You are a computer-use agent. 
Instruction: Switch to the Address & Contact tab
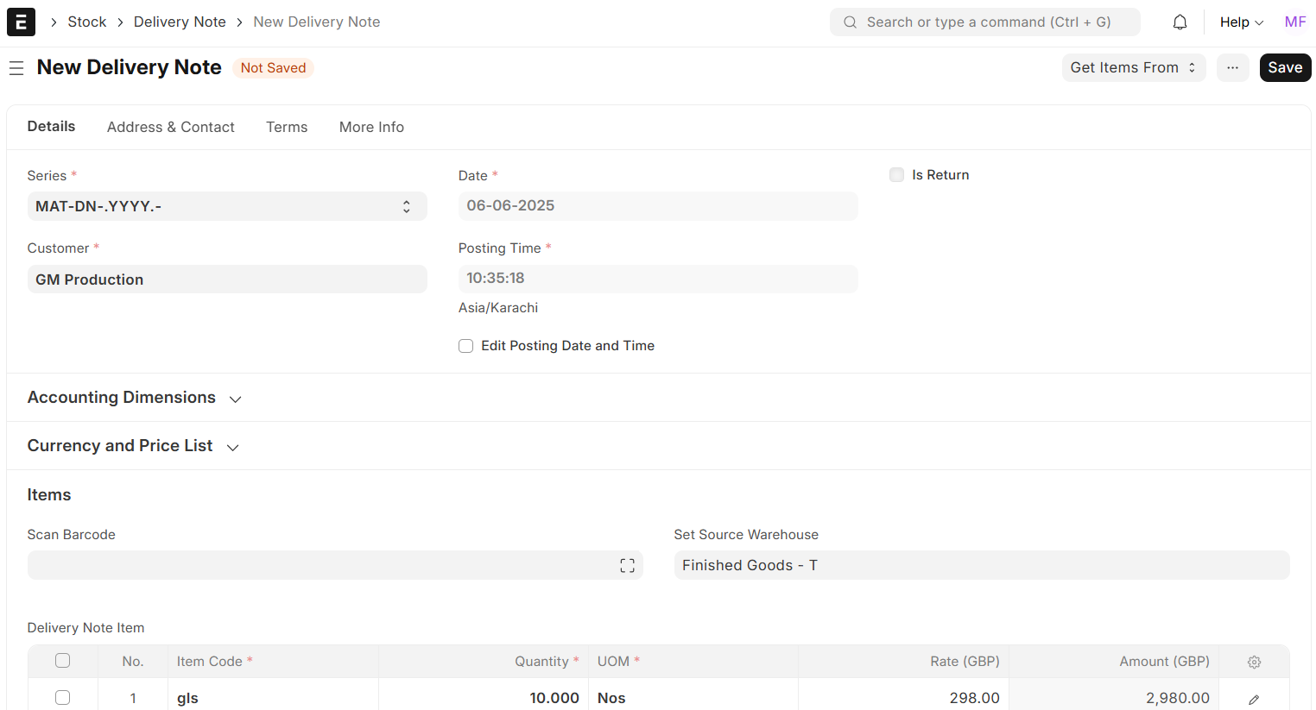click(170, 127)
